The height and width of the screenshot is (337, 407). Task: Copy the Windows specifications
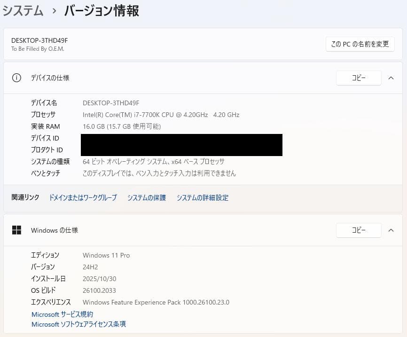(359, 230)
